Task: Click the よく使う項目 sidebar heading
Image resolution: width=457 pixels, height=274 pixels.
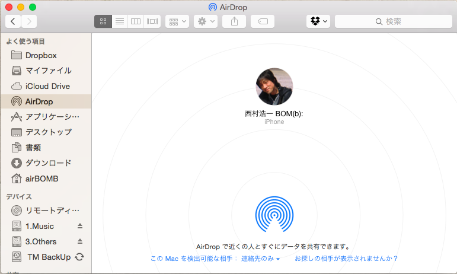Action: (25, 42)
